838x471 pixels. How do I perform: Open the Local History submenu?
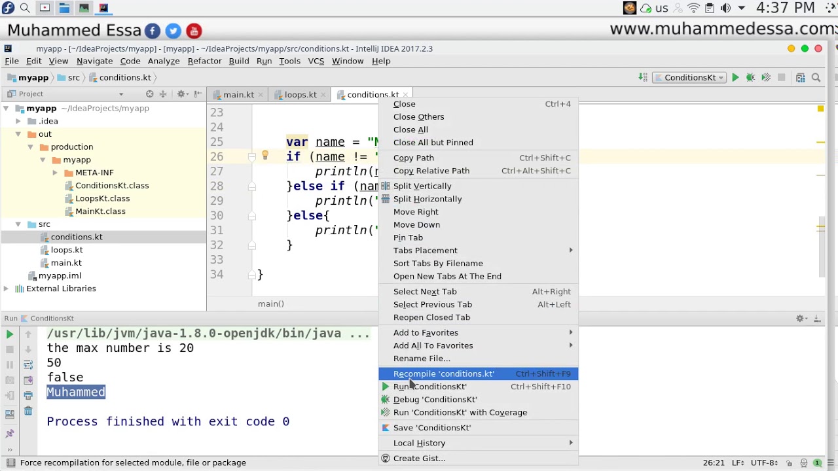coord(478,443)
